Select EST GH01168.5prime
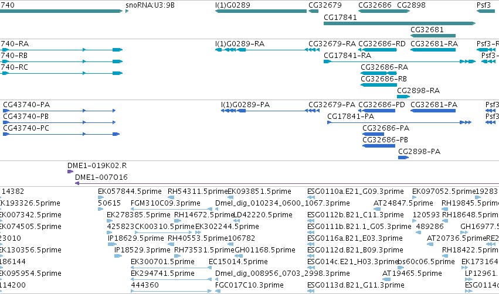Screen dimensions: 499x294 click(237, 256)
